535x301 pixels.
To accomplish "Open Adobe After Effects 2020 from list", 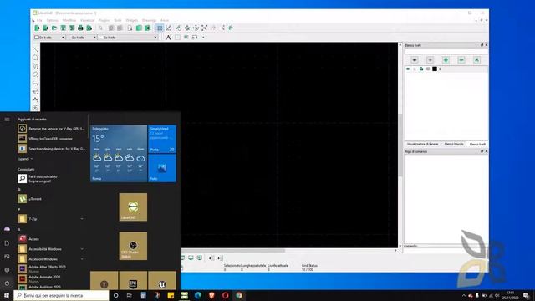I will coord(50,269).
